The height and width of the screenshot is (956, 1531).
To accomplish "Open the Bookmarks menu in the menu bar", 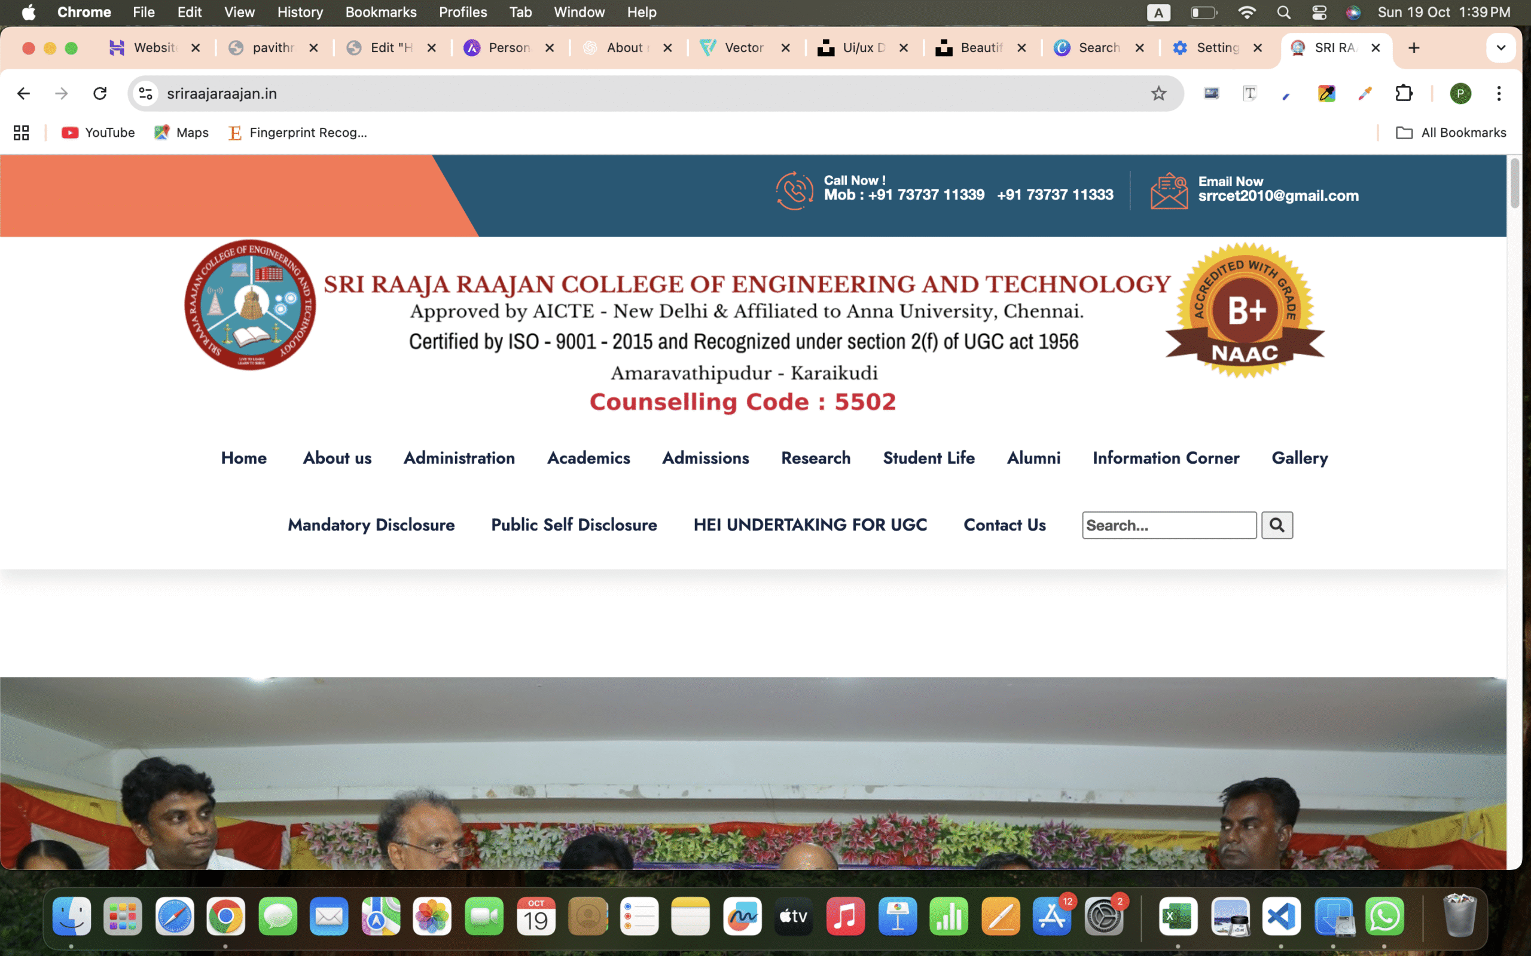I will pos(380,12).
